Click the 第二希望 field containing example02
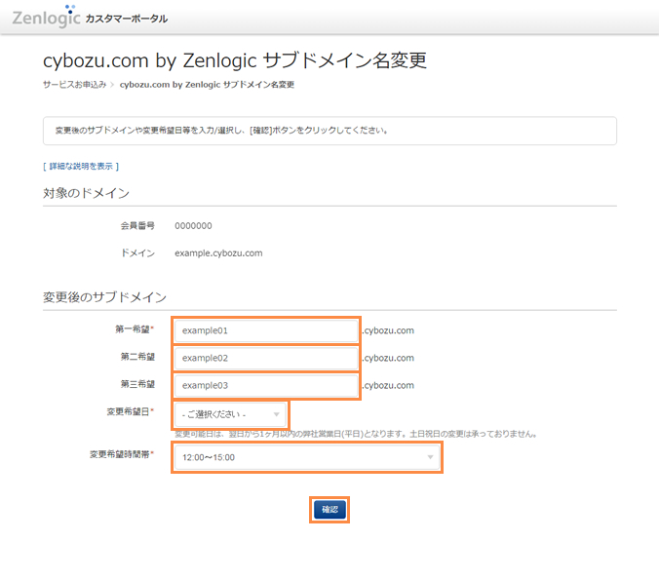659x580 pixels. tap(265, 358)
